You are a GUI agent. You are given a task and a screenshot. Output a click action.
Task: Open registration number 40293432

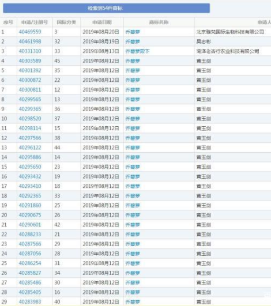(30, 176)
